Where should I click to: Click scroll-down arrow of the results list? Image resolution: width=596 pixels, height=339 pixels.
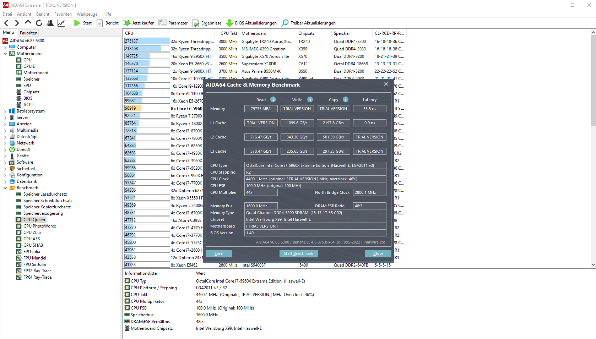click(x=593, y=265)
